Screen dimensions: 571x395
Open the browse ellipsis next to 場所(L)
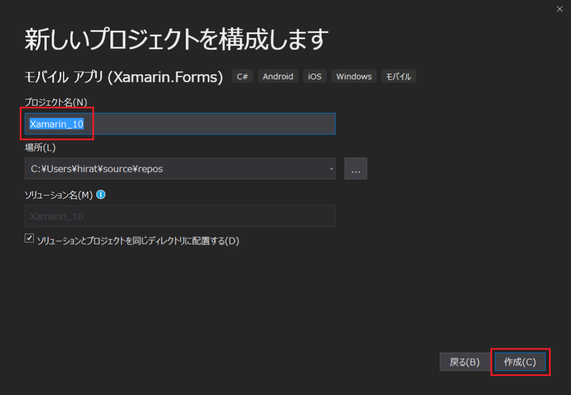click(x=356, y=168)
